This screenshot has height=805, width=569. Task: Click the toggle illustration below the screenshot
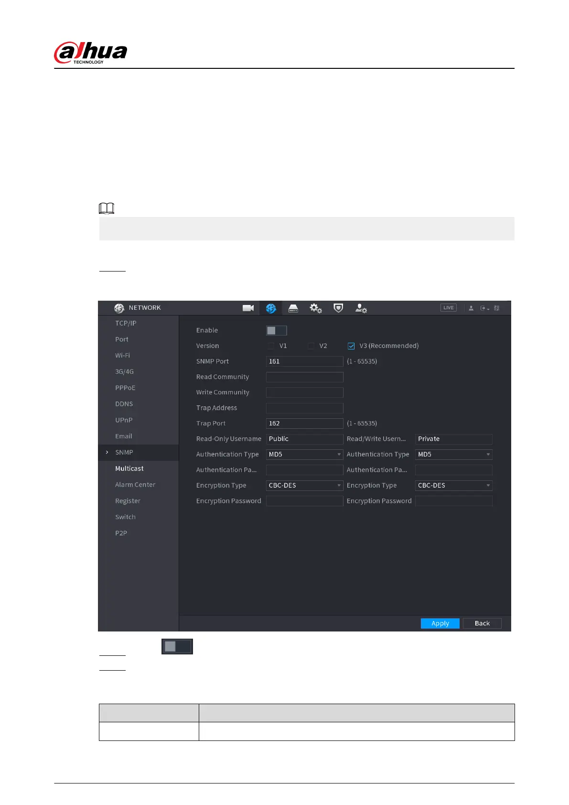pyautogui.click(x=177, y=646)
